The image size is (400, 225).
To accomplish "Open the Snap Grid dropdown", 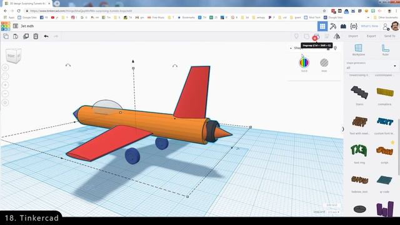I will (334, 212).
